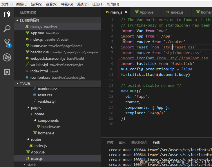Click 'false' value on line 10
This screenshot has height=167, width=212.
click(186, 69)
